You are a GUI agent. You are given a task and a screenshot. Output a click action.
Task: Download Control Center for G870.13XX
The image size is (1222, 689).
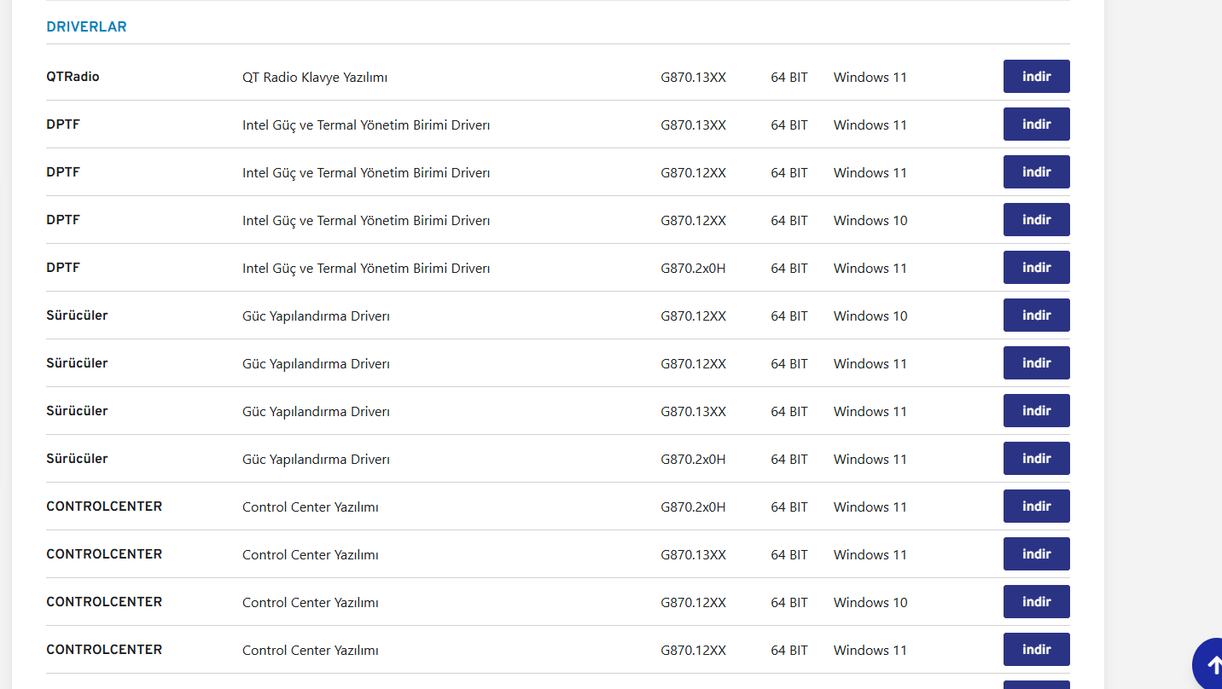[1036, 554]
